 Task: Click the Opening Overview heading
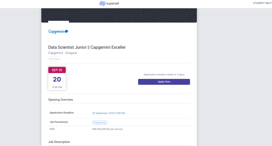[x=61, y=100]
